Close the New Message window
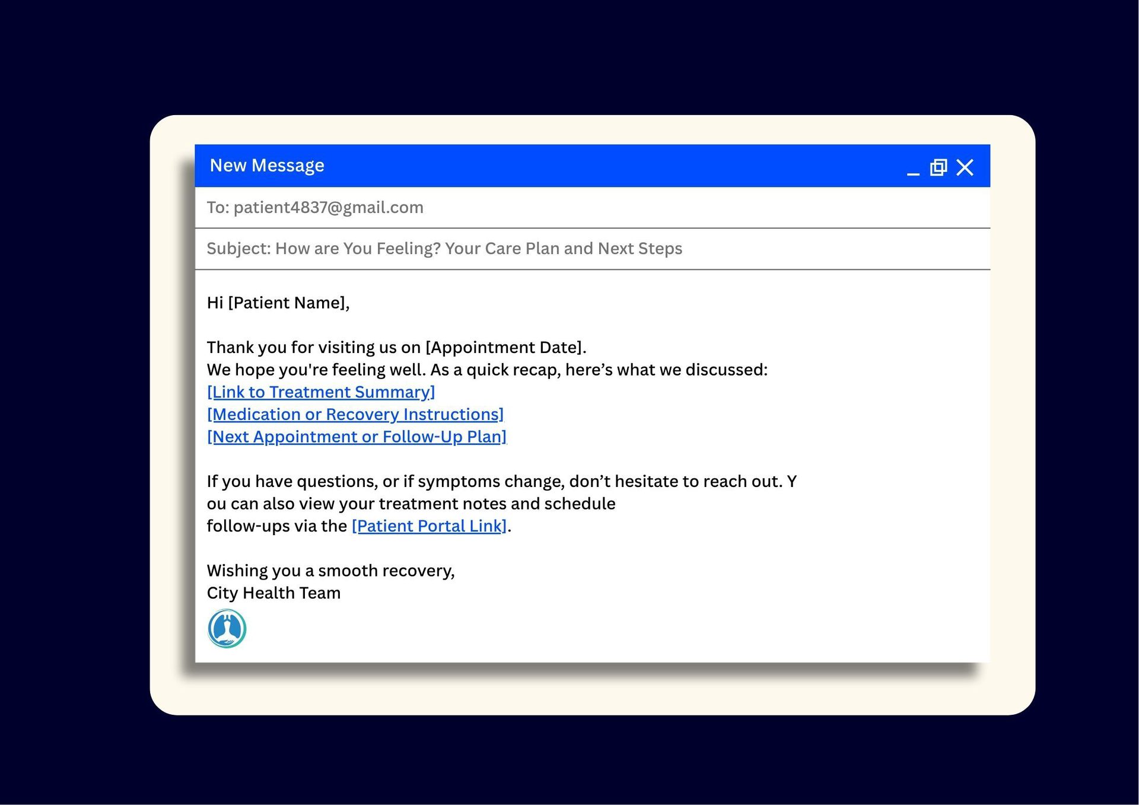The height and width of the screenshot is (805, 1139). click(x=965, y=167)
